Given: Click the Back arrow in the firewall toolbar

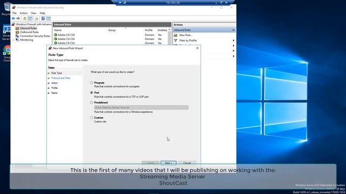Looking at the screenshot, I should 13,18.
